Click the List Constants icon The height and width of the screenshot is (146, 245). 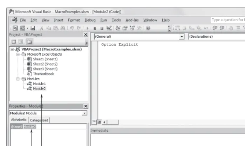pyautogui.click(x=184, y=28)
